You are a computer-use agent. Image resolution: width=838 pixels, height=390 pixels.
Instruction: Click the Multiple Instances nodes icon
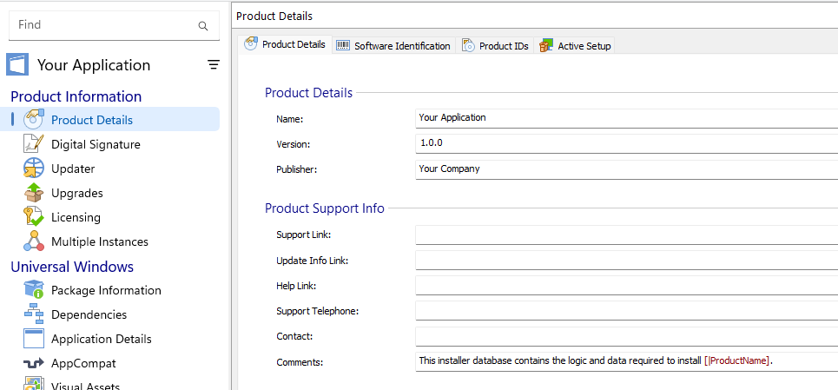pyautogui.click(x=34, y=241)
